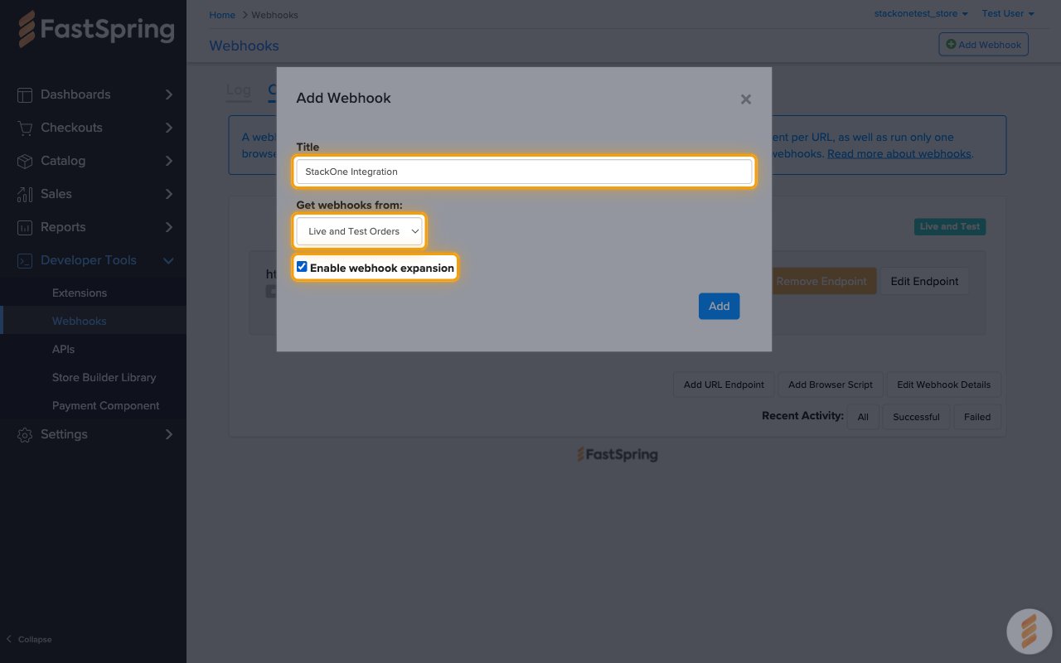Click the Add Browser Script button
The width and height of the screenshot is (1061, 663).
[x=831, y=385]
